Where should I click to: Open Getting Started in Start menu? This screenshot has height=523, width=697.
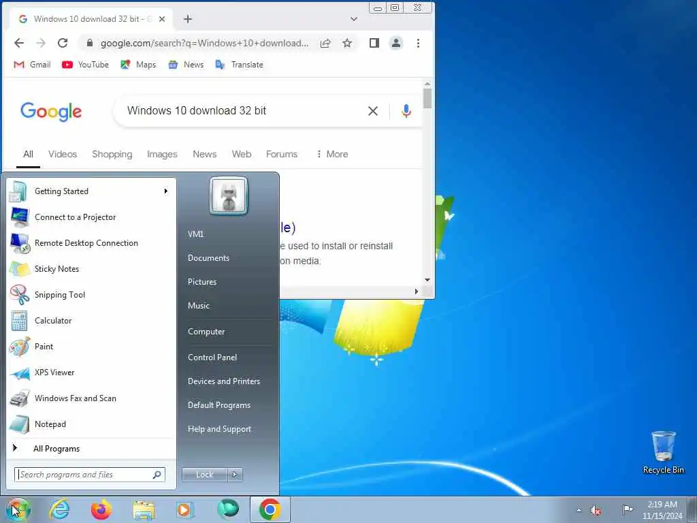point(91,191)
